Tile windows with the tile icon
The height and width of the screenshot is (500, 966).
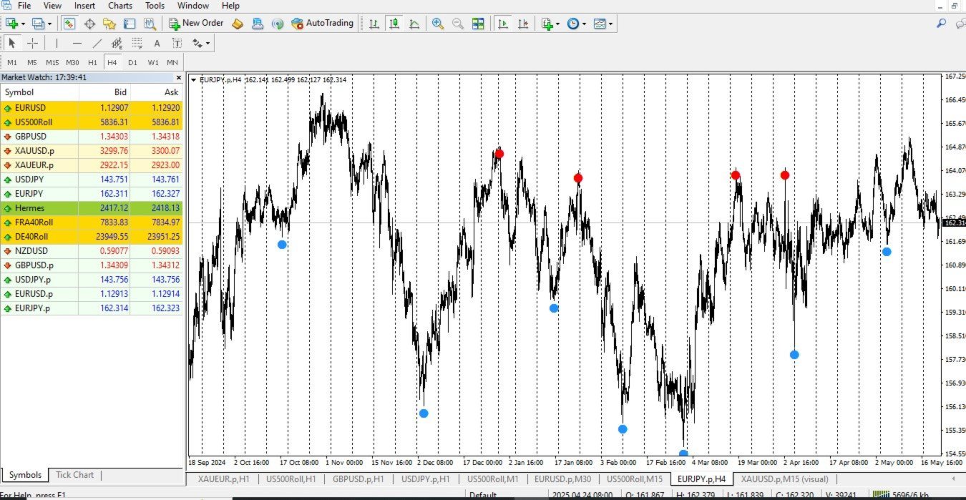(x=478, y=24)
